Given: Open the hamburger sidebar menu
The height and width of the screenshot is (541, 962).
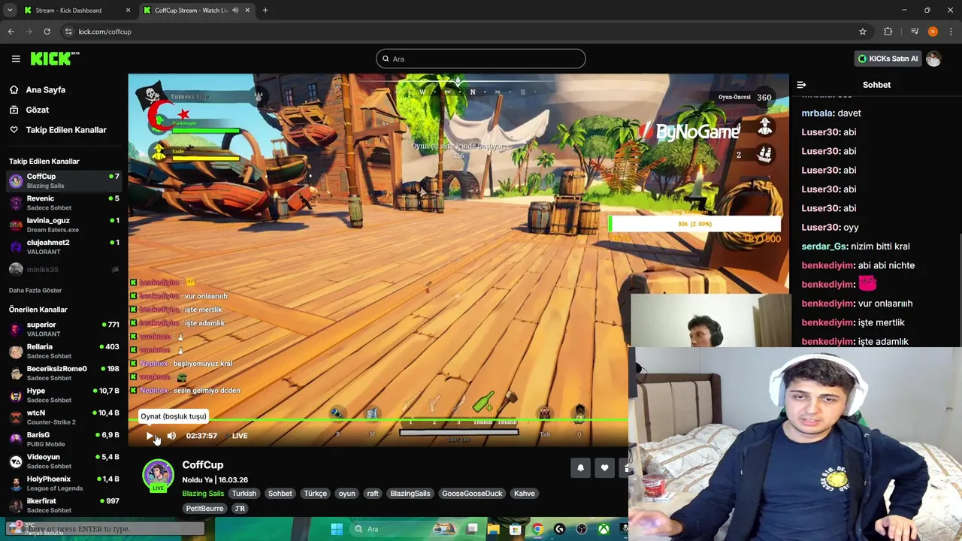Looking at the screenshot, I should click(16, 59).
